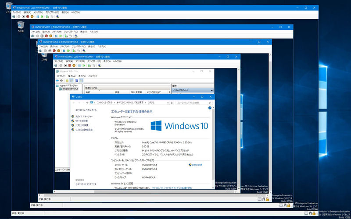Screen dimensions: 351x219
Task: Click Pause icon in HVSW10EVML4 connection toolbar
Action: pos(79,65)
